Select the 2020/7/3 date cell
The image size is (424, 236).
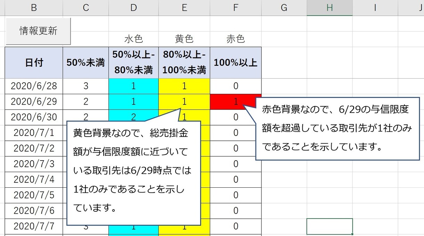coord(34,164)
